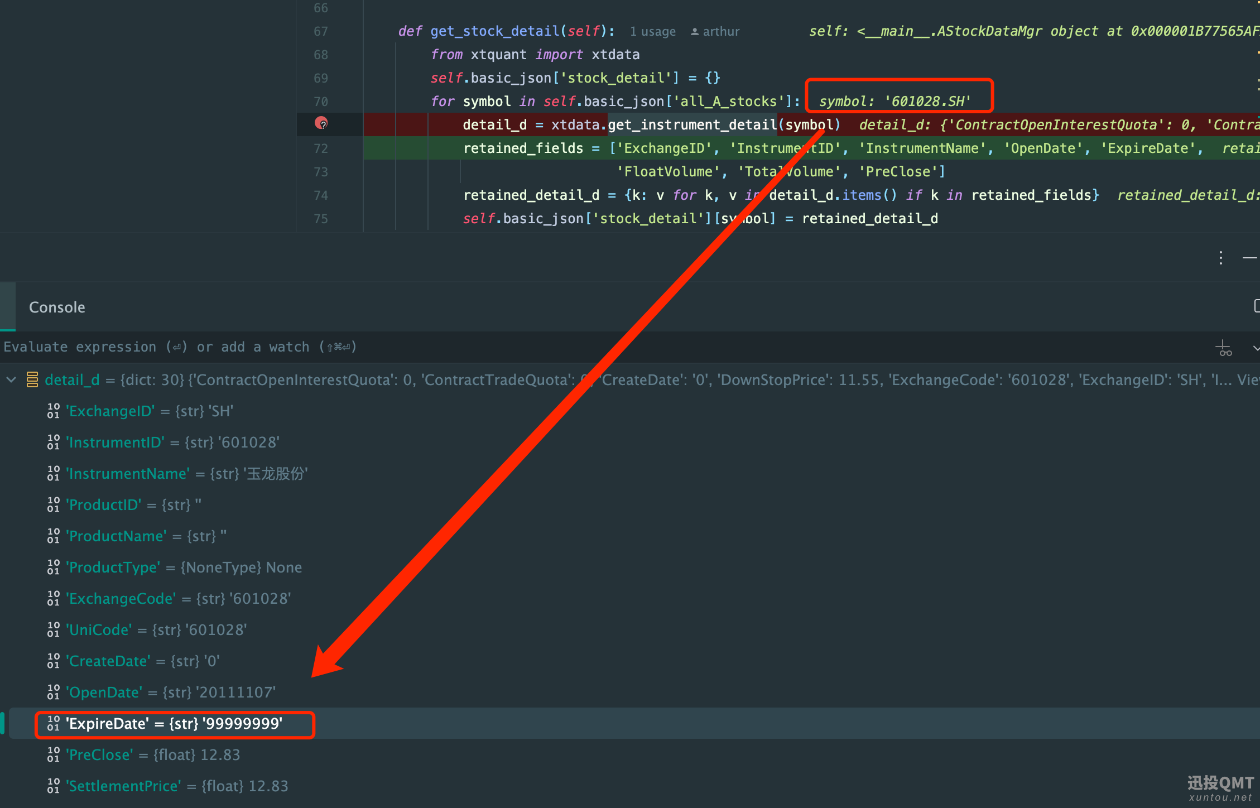The width and height of the screenshot is (1260, 808).
Task: Click the breakpoint icon on the detail_d line
Action: coord(321,123)
